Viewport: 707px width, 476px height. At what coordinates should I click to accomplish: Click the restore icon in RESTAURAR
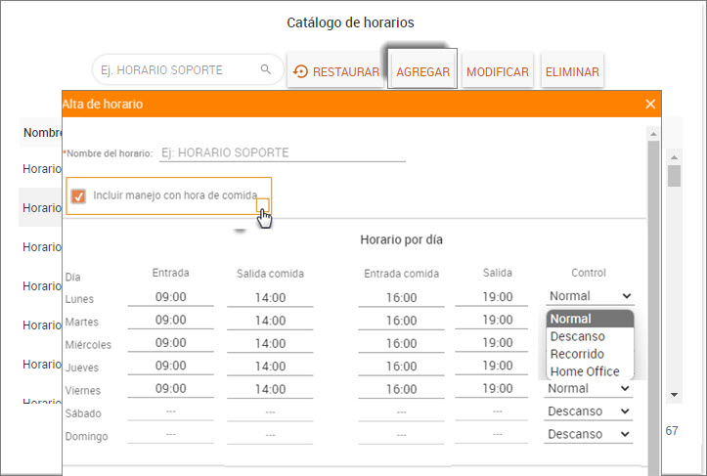click(x=301, y=71)
